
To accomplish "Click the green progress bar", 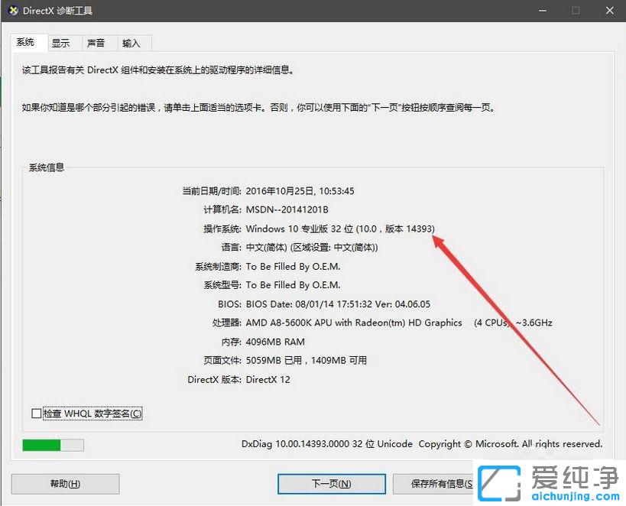I will [x=42, y=445].
